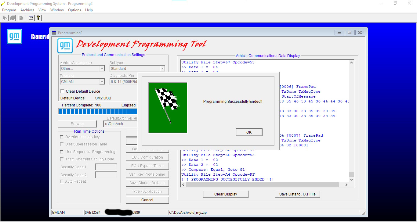Screen dimensions: 417x222
Task: Click the yellow question mark help icon
Action: coord(38,18)
